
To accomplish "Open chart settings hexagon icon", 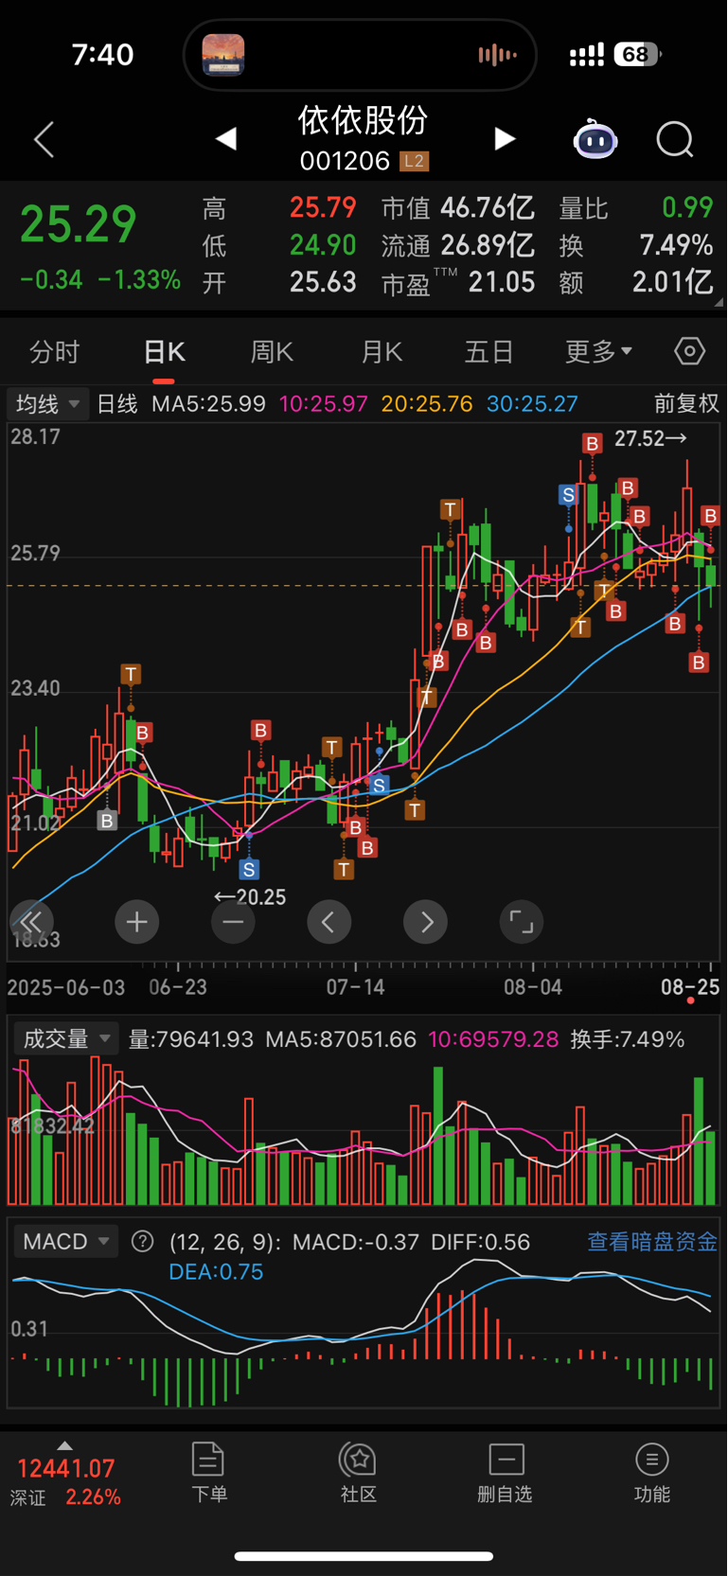I will coord(690,352).
